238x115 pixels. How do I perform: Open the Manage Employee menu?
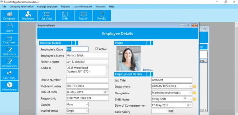(47, 7)
